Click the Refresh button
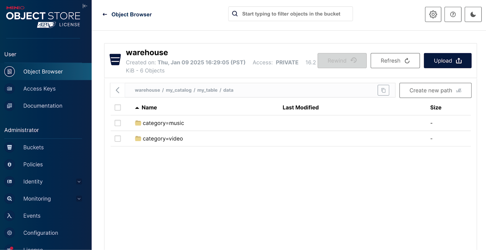Viewport: 486px width, 250px height. [395, 61]
